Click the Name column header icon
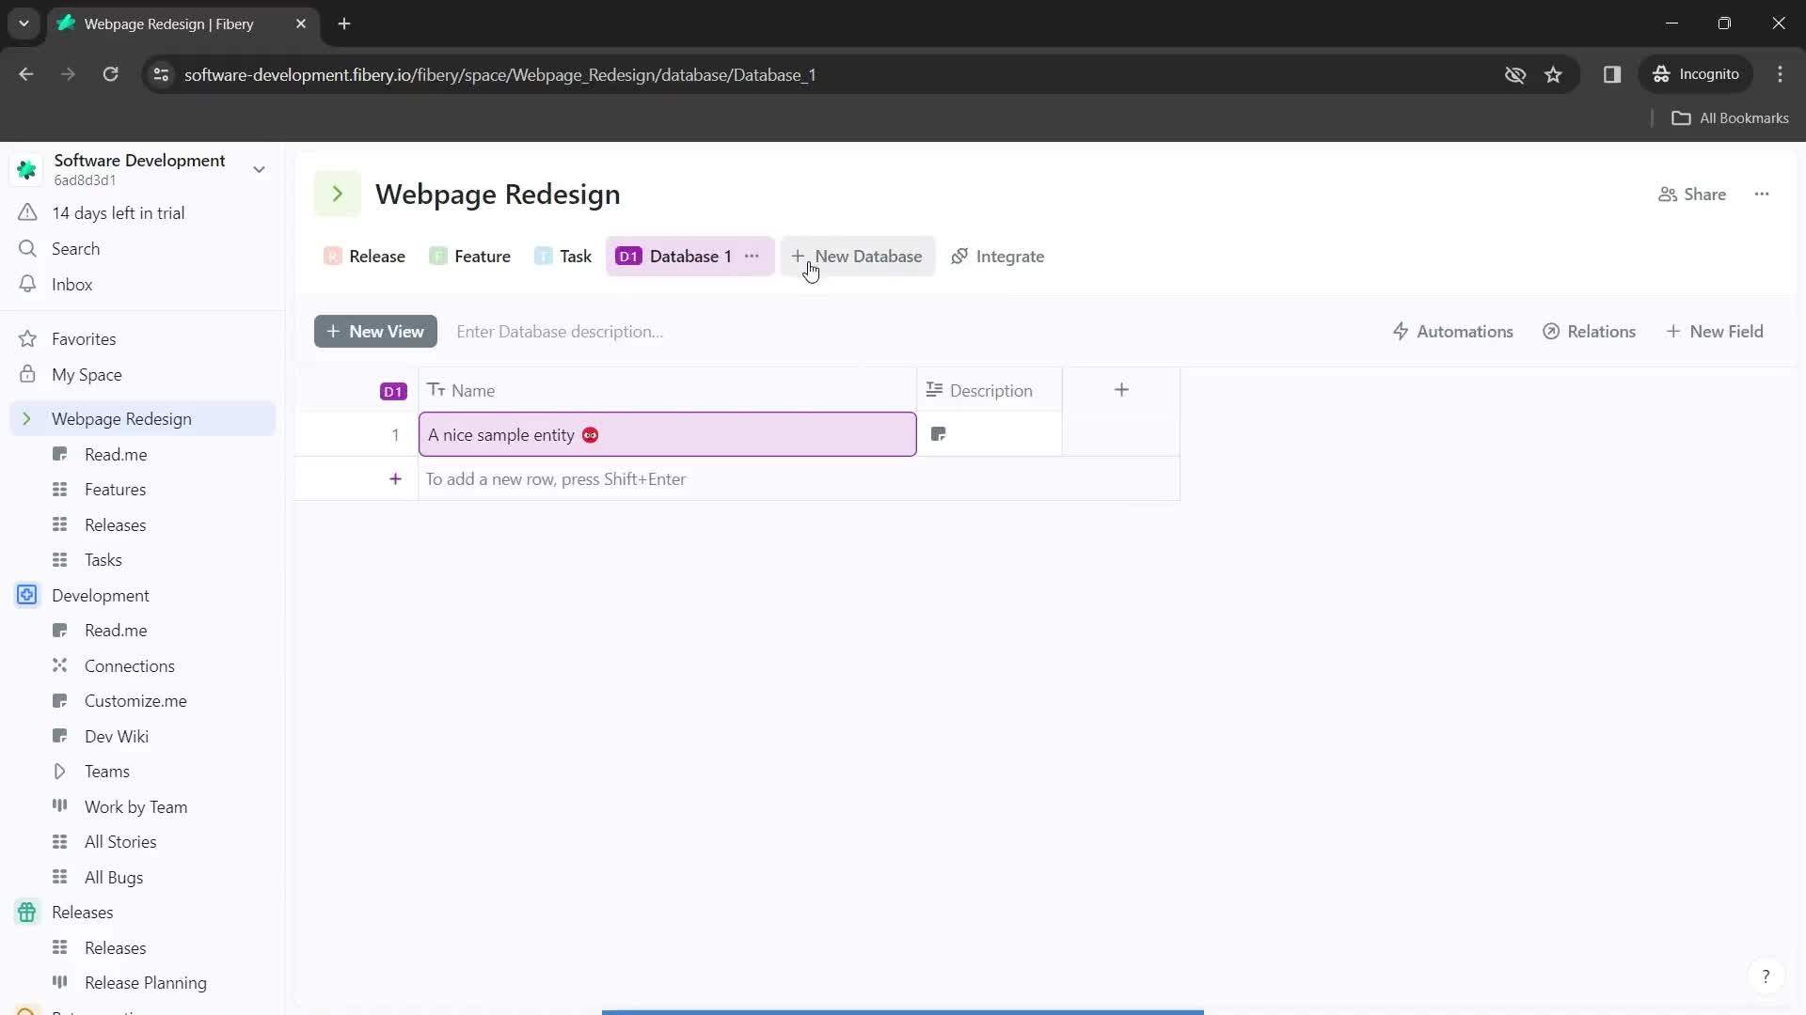Viewport: 1806px width, 1015px height. point(436,390)
